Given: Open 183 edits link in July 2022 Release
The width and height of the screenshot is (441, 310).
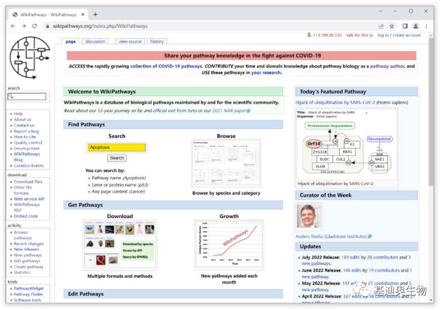Looking at the screenshot, I should point(350,257).
